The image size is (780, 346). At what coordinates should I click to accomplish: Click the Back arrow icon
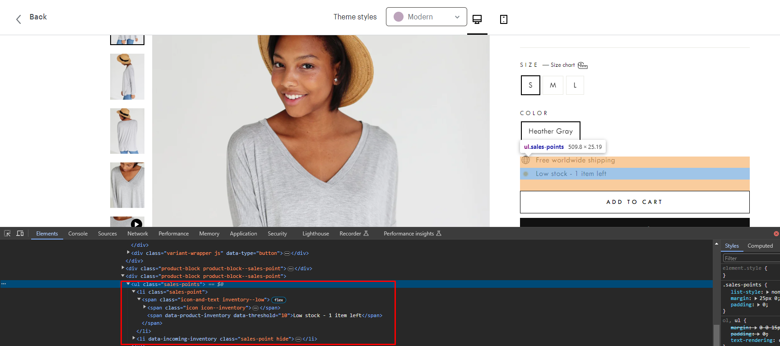19,19
